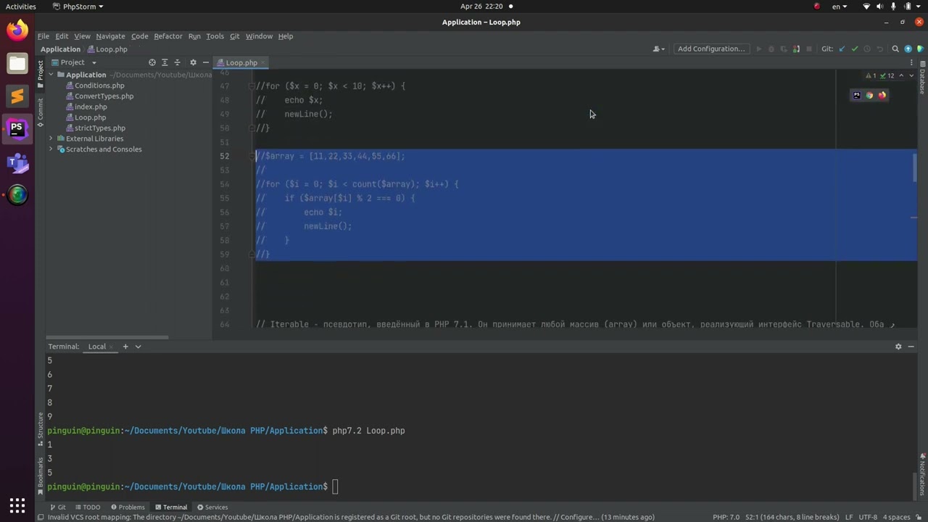Open TODO tool window tab
This screenshot has height=522, width=928.
(x=87, y=507)
